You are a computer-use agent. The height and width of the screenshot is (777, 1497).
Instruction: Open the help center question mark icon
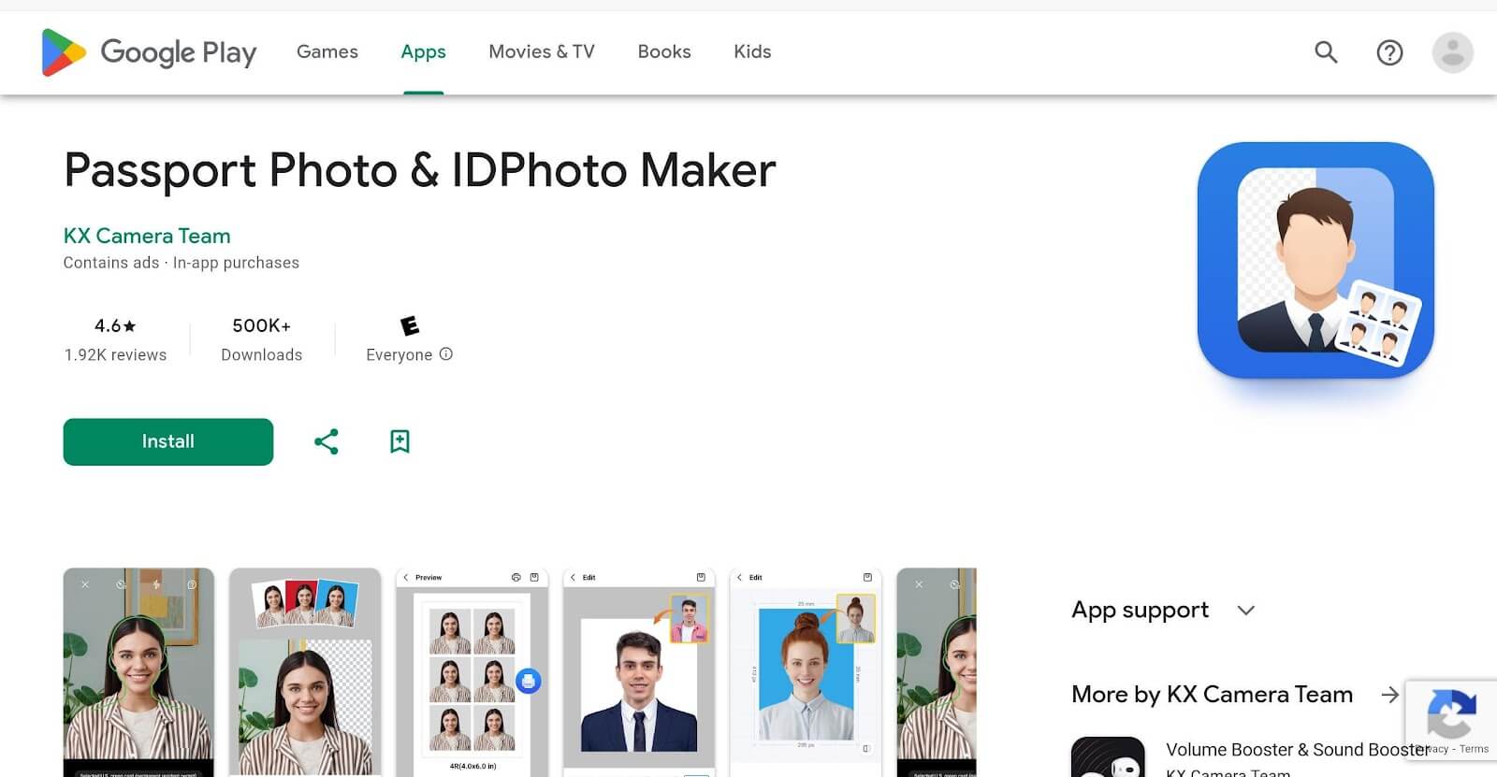(x=1389, y=52)
